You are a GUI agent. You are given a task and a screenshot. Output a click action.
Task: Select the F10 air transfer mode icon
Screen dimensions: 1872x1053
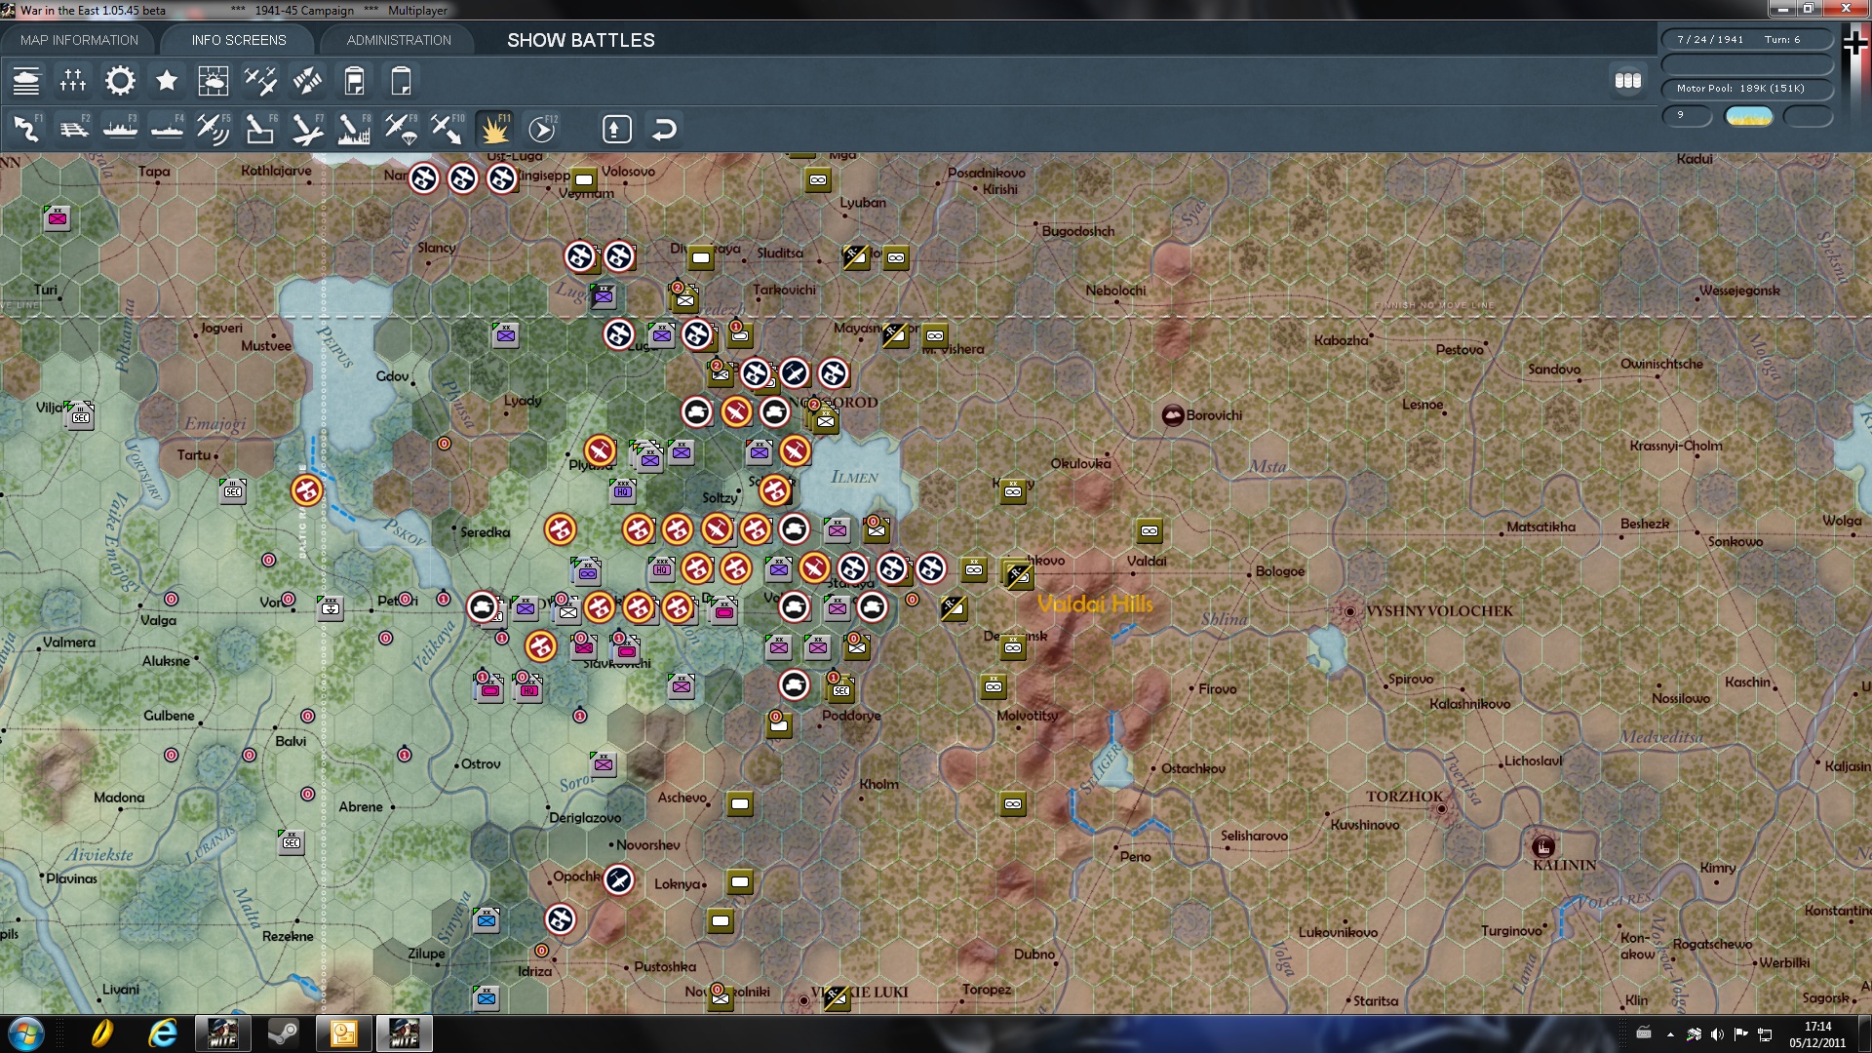coord(448,129)
